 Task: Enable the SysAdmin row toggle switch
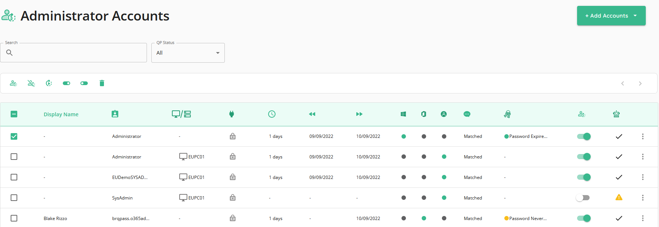coord(583,198)
